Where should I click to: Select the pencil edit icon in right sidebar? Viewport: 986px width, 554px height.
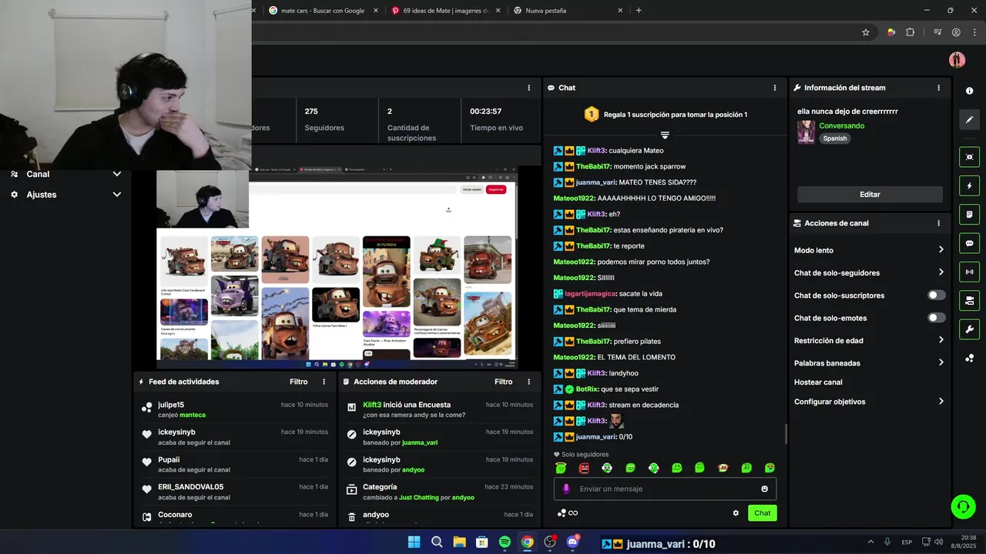tap(969, 119)
